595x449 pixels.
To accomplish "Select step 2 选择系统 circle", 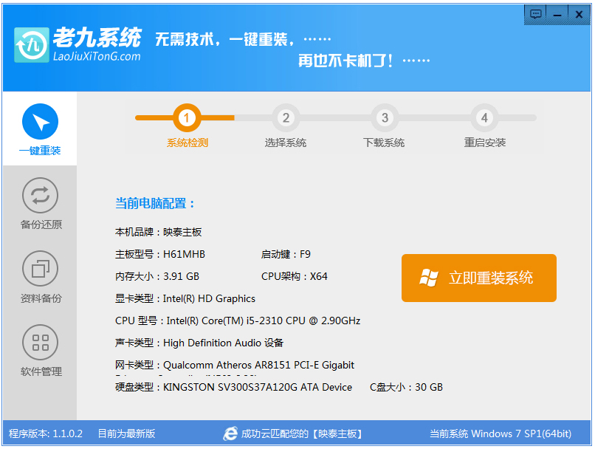I will (286, 117).
